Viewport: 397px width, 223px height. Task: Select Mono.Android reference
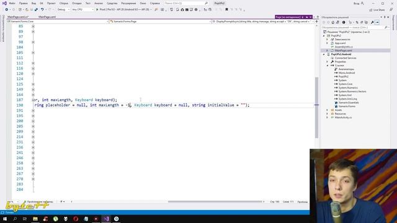pos(347,73)
